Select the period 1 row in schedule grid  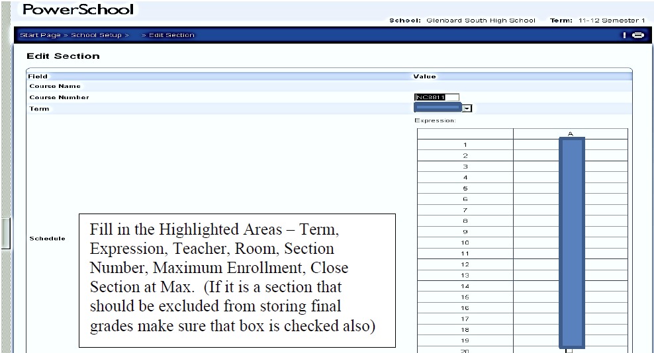[465, 145]
